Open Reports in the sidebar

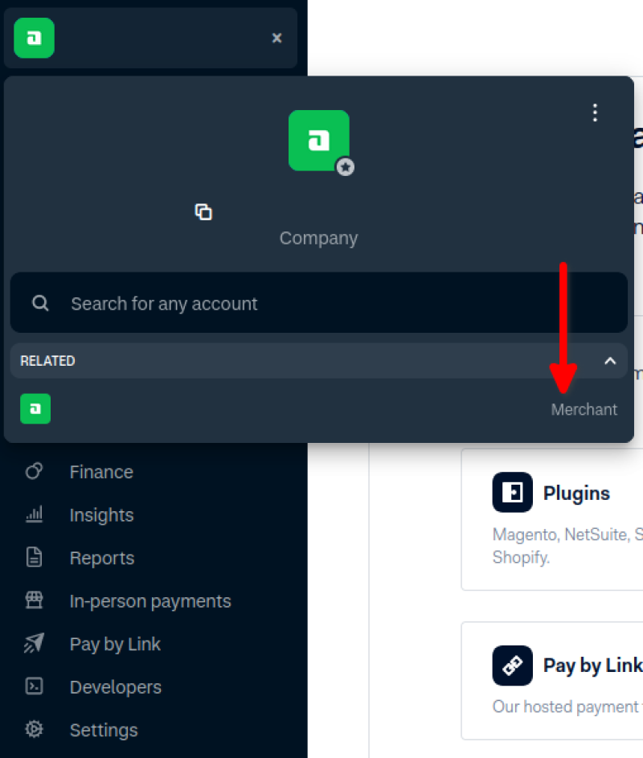102,559
